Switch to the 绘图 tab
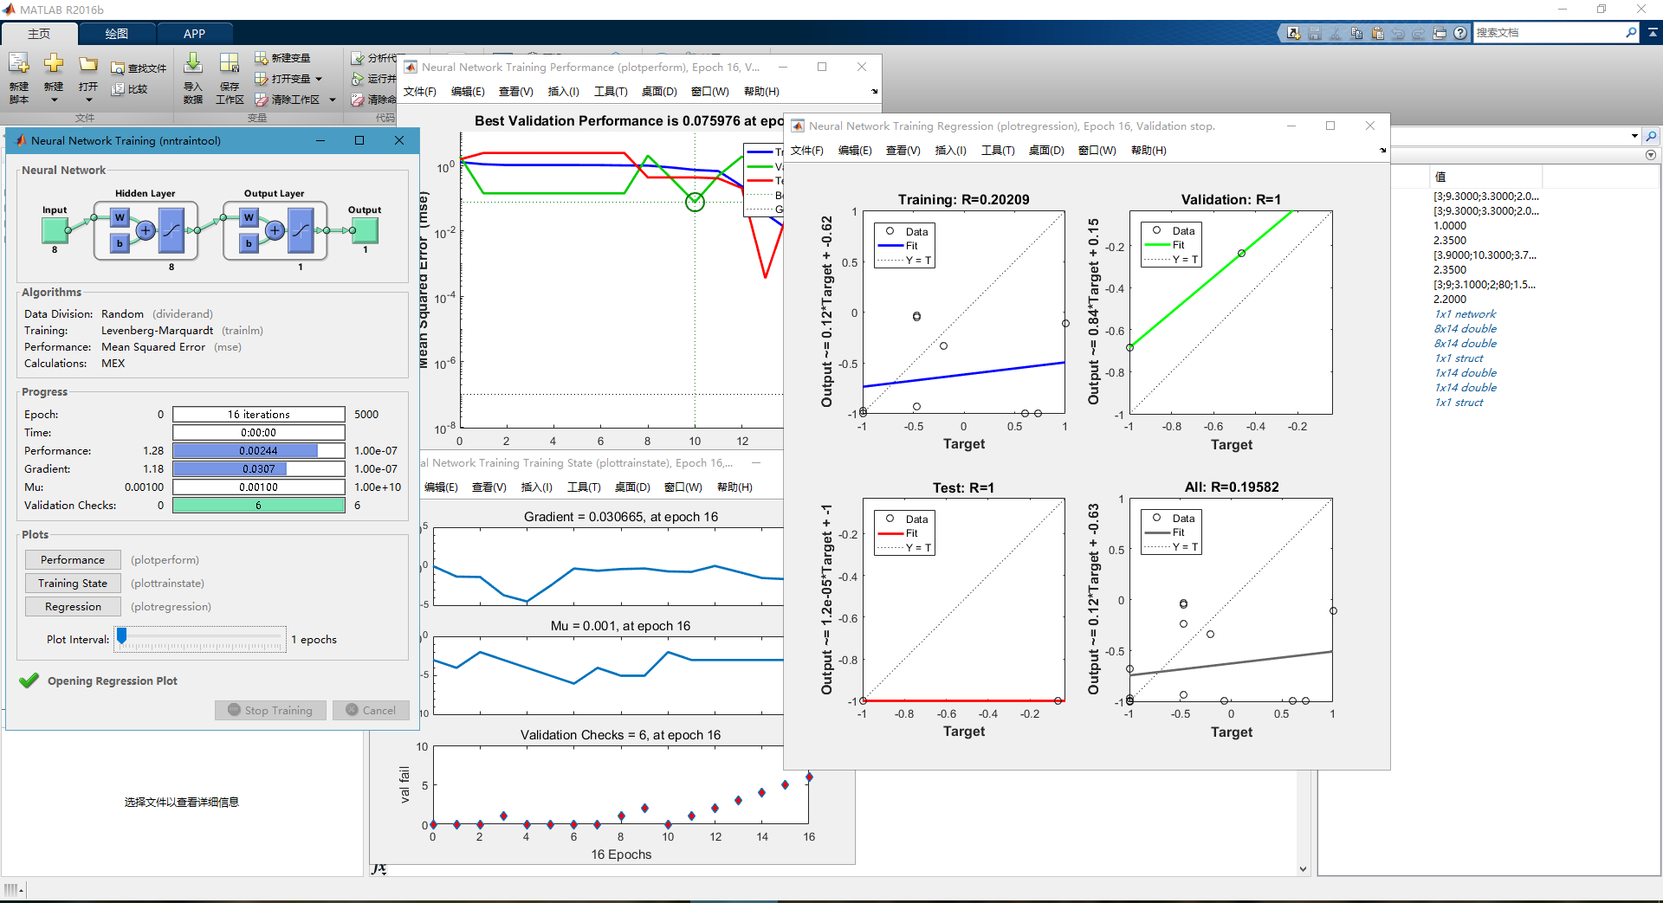 click(117, 34)
